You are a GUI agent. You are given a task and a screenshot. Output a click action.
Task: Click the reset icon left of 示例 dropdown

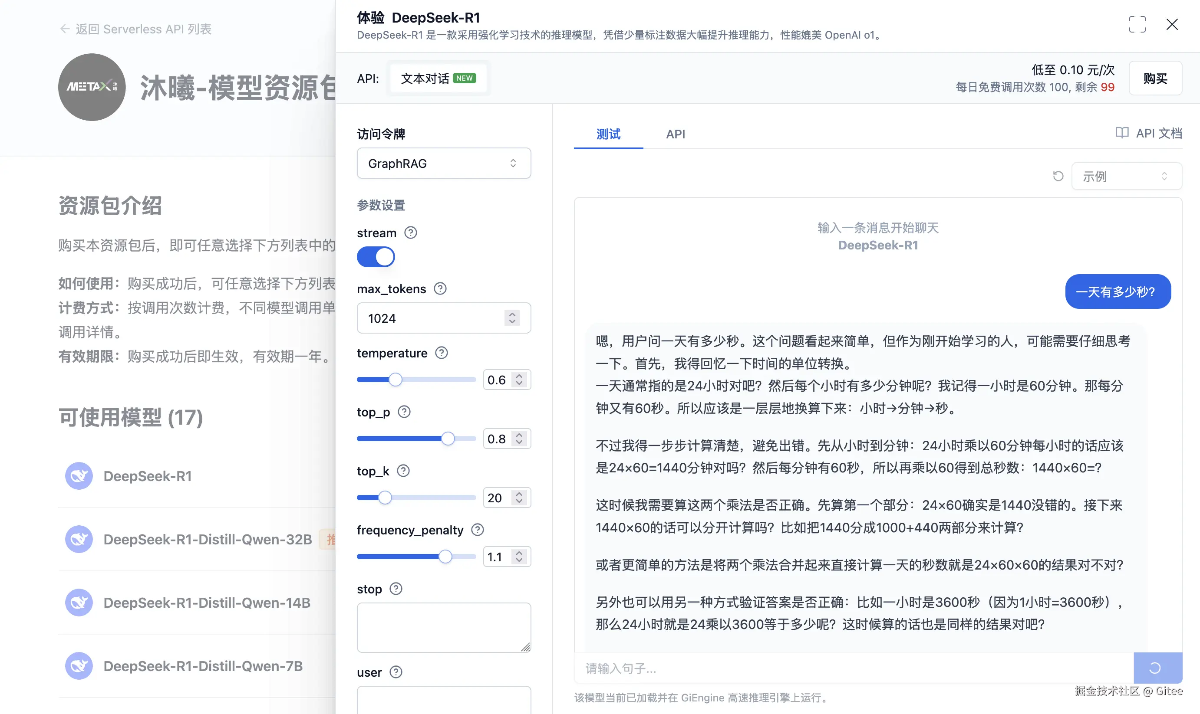coord(1058,176)
